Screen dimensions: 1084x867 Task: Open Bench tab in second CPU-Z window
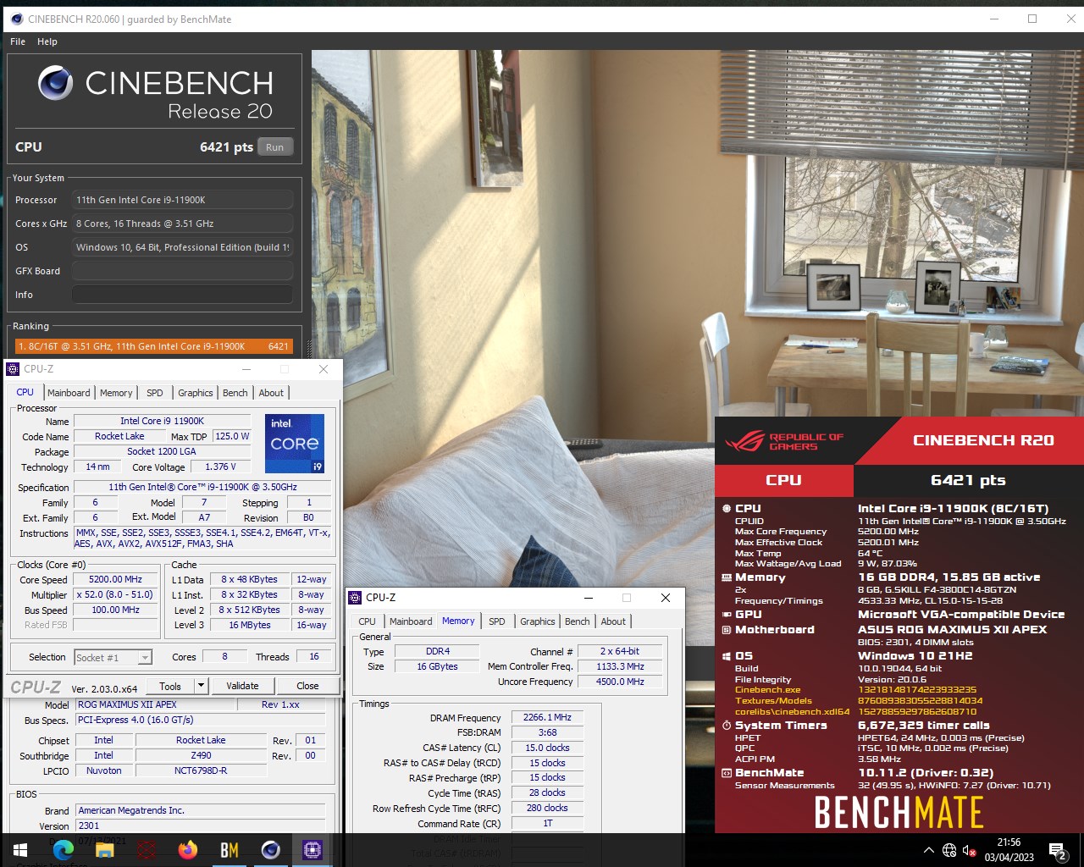click(x=578, y=621)
